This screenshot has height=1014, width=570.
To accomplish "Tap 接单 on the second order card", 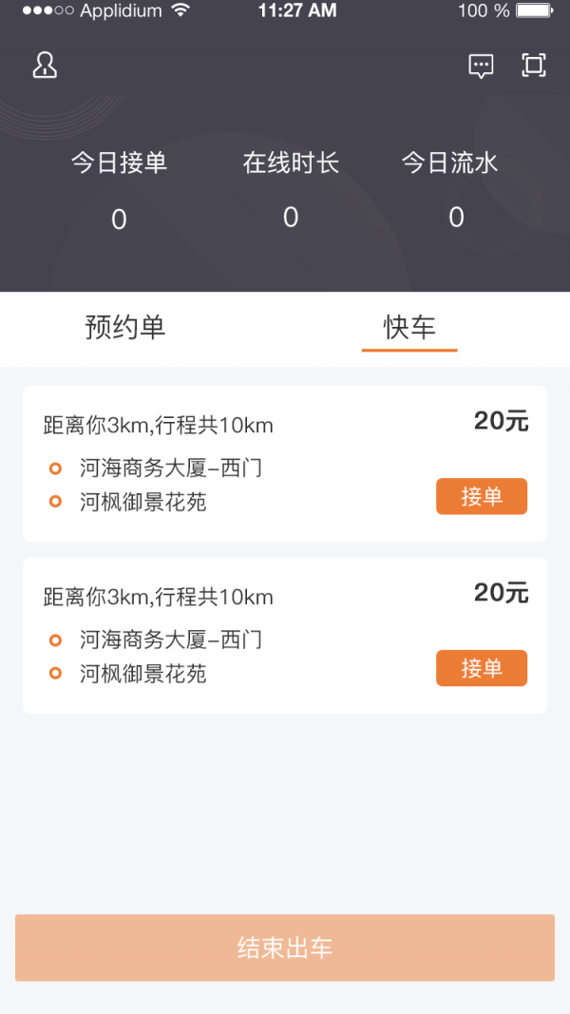I will 482,668.
